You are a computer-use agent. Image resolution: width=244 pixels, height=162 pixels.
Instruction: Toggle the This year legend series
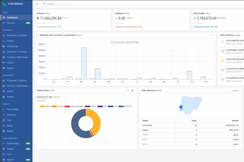(x=128, y=42)
